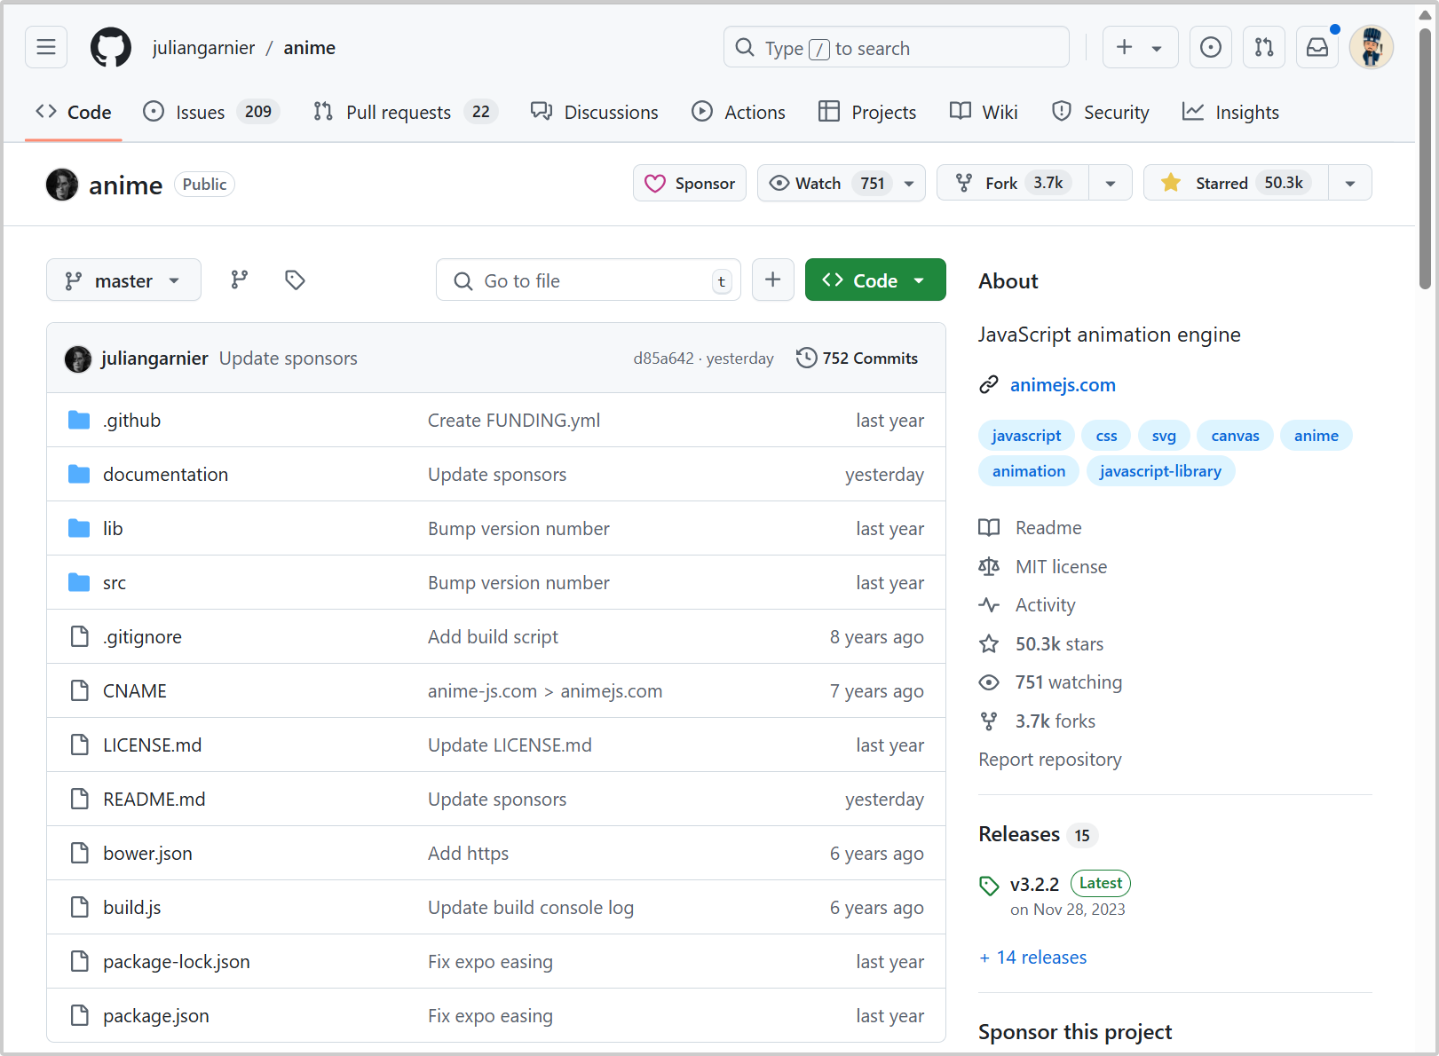Open the master branch selector
Image resolution: width=1439 pixels, height=1056 pixels.
point(123,280)
